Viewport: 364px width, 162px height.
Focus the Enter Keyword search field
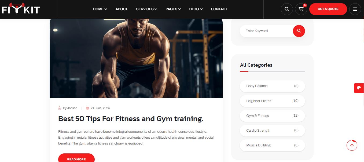point(266,31)
